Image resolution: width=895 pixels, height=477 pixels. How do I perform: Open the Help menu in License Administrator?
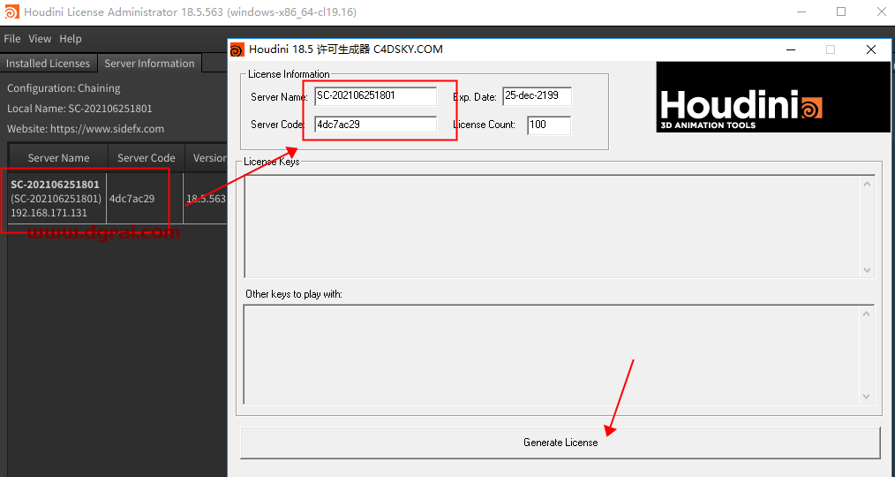pyautogui.click(x=71, y=39)
